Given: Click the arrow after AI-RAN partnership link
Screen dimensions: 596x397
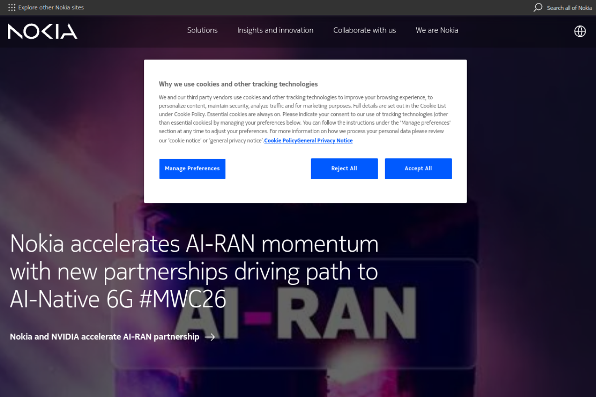Looking at the screenshot, I should coord(210,337).
